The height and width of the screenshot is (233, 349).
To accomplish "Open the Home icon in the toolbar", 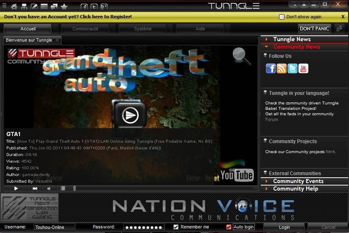I will [14, 6].
